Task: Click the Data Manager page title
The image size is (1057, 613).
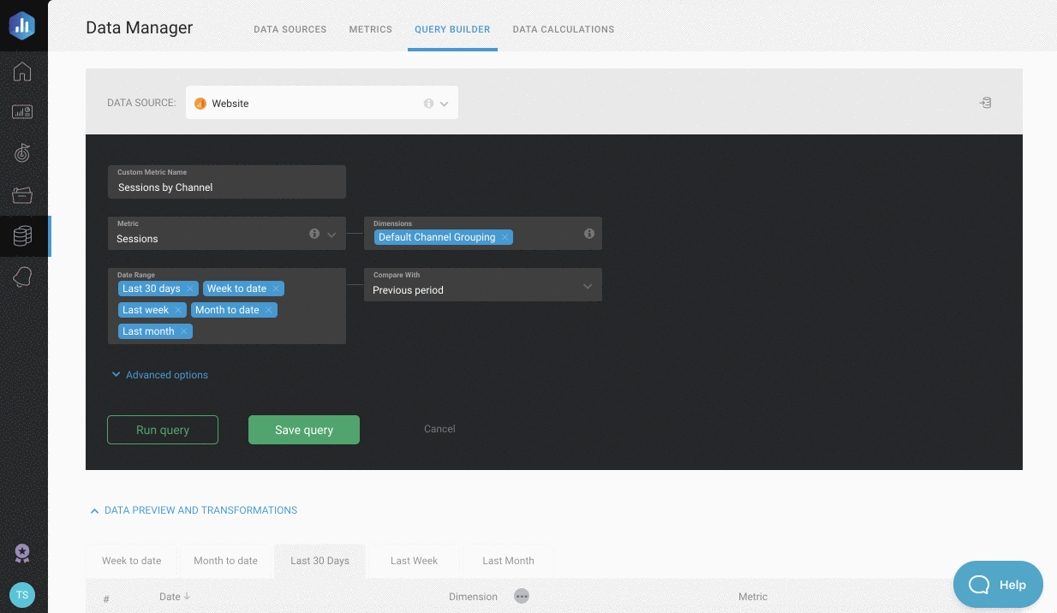Action: click(x=140, y=28)
